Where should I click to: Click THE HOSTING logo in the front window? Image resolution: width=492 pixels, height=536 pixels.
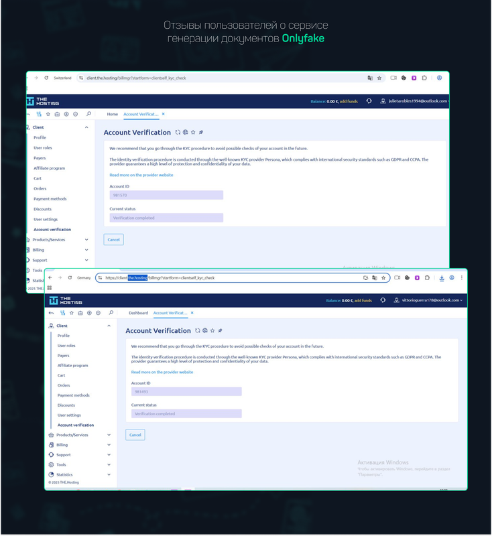[65, 301]
